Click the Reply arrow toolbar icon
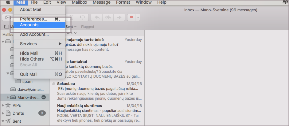Screen dimensions: 289x126 pyautogui.click(x=97, y=17)
